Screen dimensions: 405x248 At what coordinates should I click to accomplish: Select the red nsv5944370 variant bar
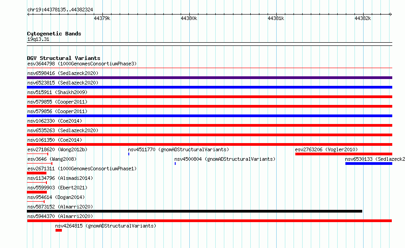click(x=209, y=221)
